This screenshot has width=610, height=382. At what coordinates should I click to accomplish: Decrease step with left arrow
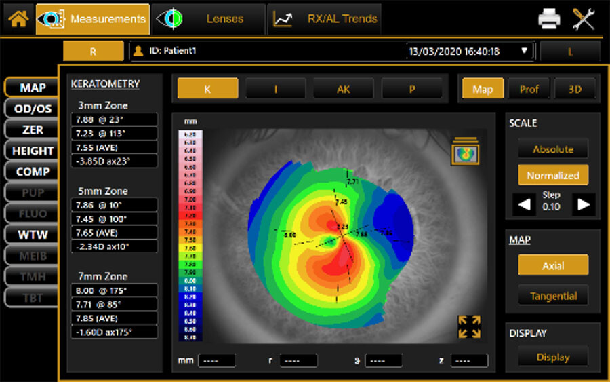pos(523,204)
